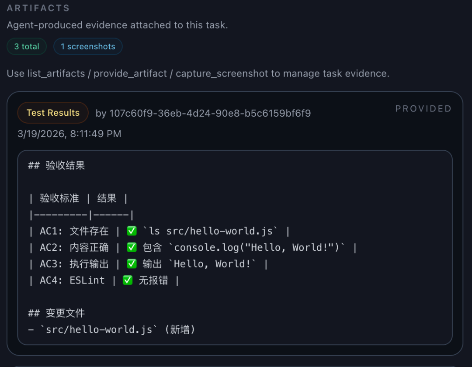Click the green check emoji for AC3

point(132,264)
